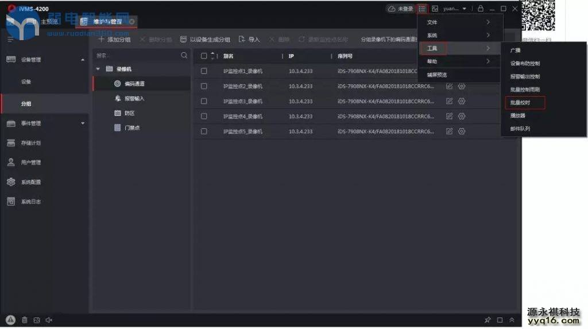Click the lock screen padlock icon
Image resolution: width=588 pixels, height=329 pixels.
tap(481, 9)
